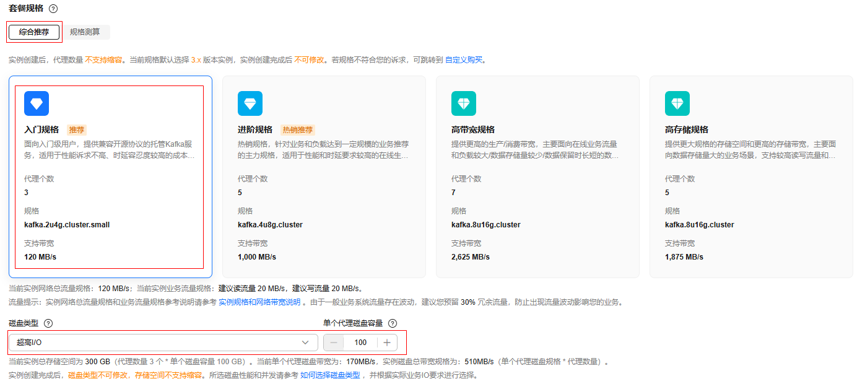Decrease disk capacity with minus button

(x=334, y=343)
